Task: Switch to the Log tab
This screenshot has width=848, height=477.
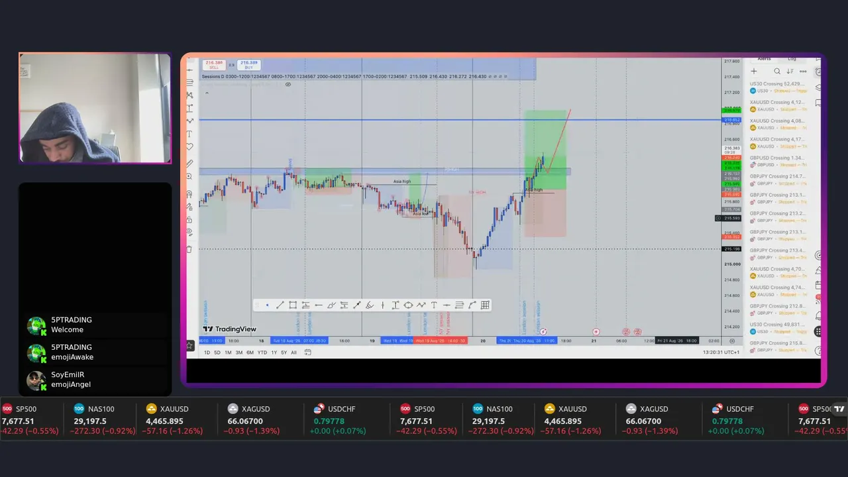Action: pyautogui.click(x=792, y=60)
